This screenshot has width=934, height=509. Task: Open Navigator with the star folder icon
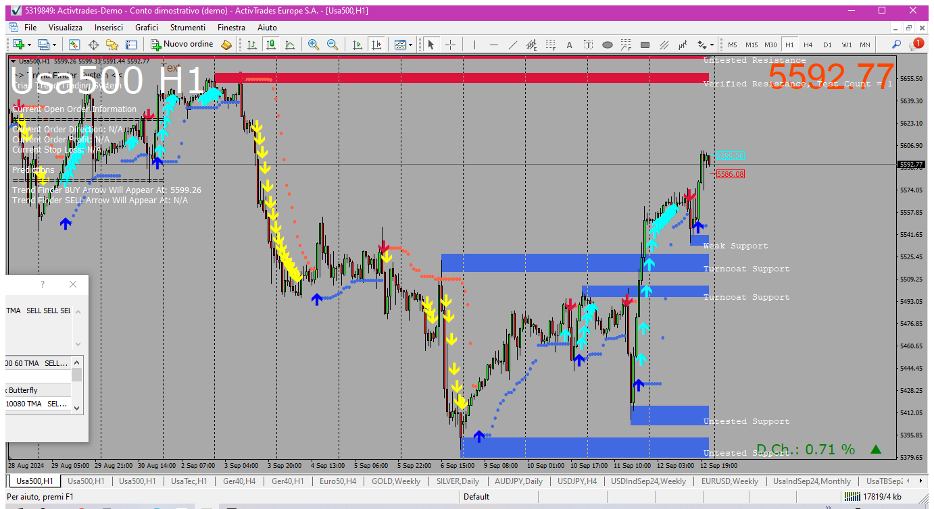click(x=112, y=45)
